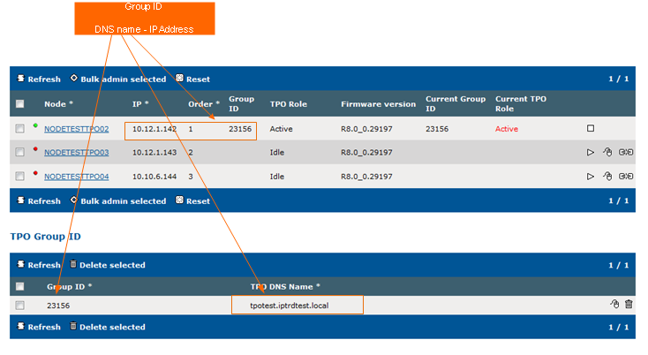Click the 23156 value in the Group ID table
648x355 pixels.
coord(58,306)
